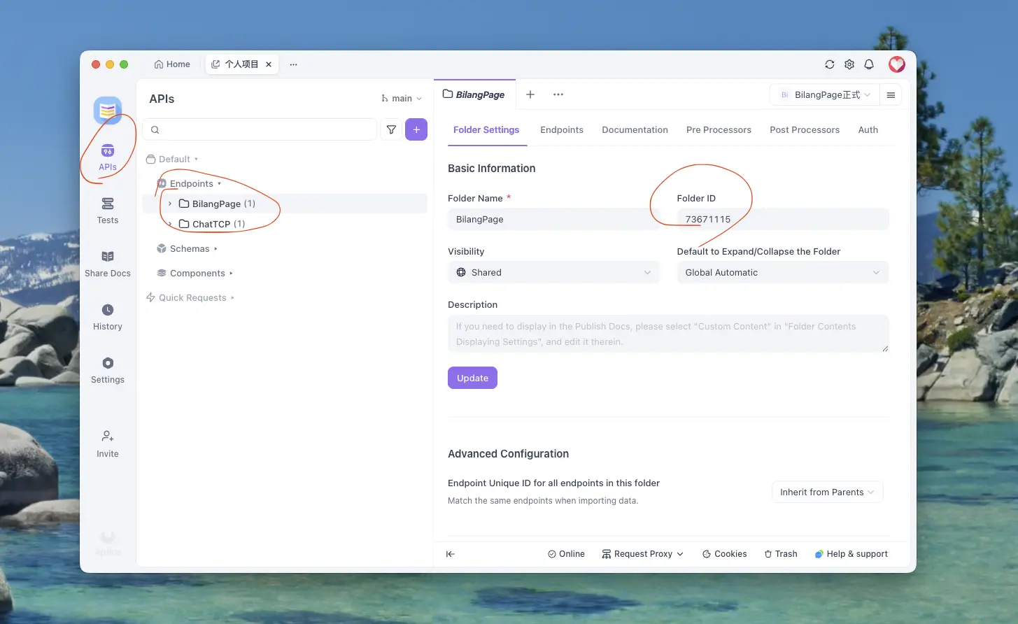Open the Tests sidebar section
The width and height of the screenshot is (1018, 624).
tap(108, 211)
